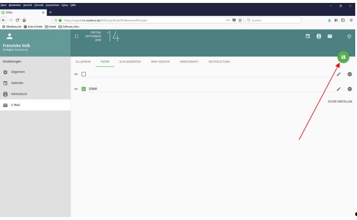The image size is (357, 220).
Task: Open the Software_Infos bookmarks folder
Action: (69, 26)
